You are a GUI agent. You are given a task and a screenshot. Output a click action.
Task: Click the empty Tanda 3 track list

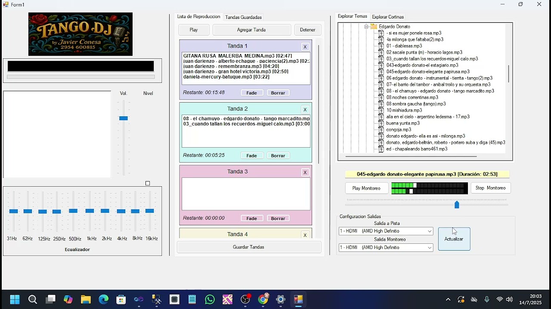(246, 194)
